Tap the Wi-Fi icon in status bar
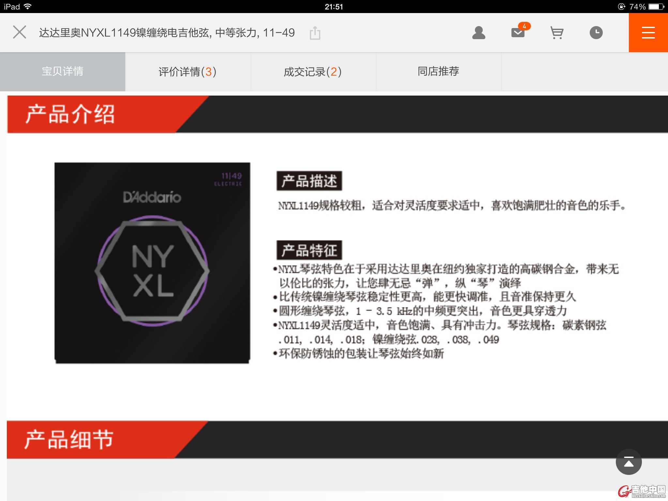 [x=28, y=7]
